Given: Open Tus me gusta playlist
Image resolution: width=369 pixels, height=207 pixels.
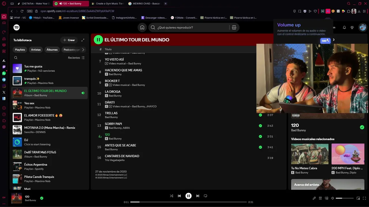Looking at the screenshot, I should (x=50, y=68).
